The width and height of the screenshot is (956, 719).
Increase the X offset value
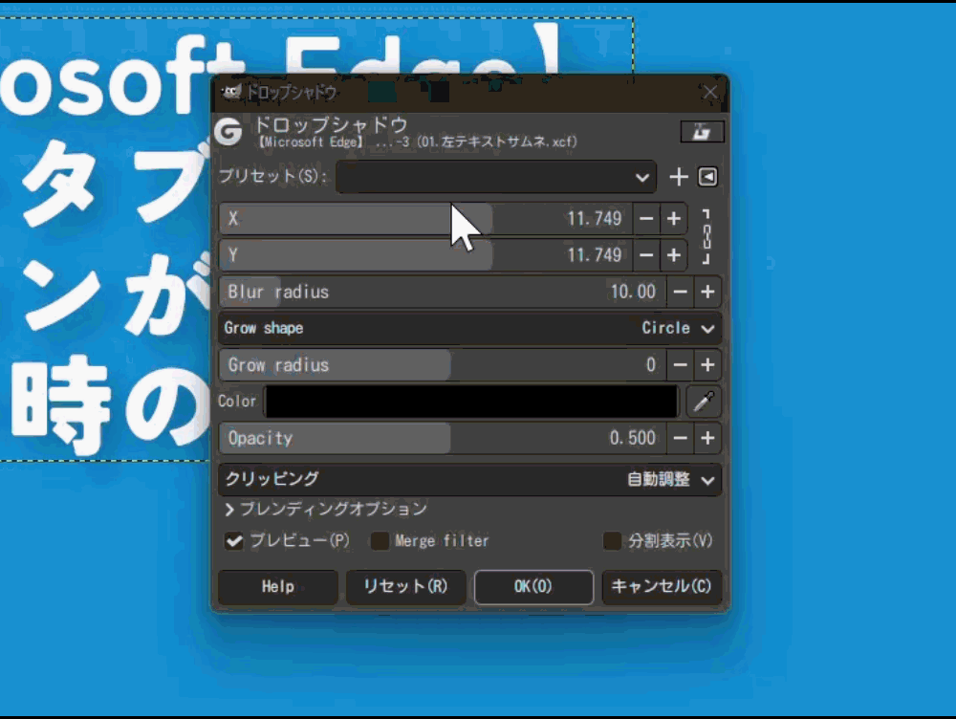pos(674,219)
